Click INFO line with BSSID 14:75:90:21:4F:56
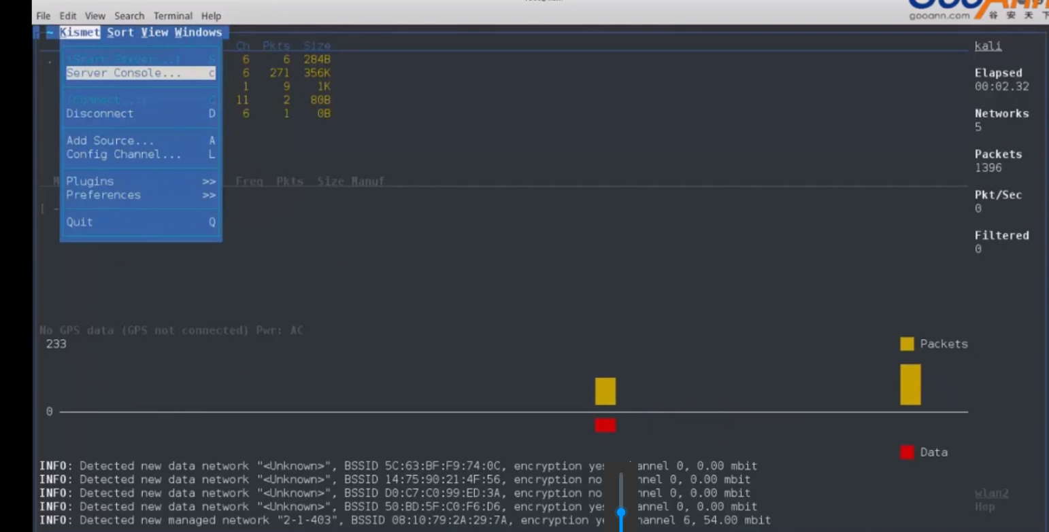This screenshot has width=1049, height=532. tap(395, 480)
